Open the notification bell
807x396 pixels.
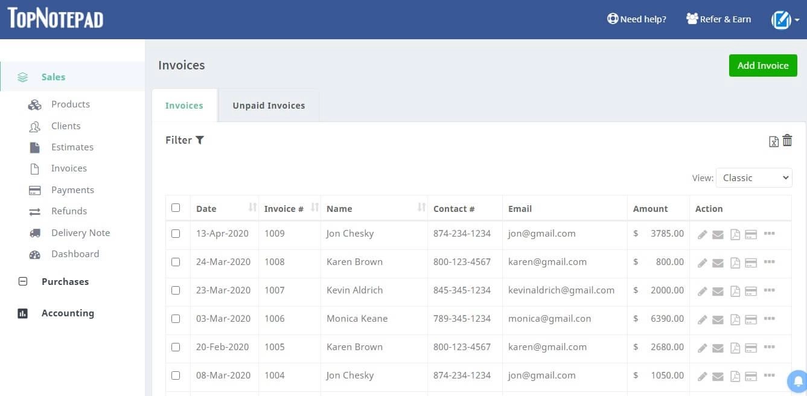click(x=797, y=381)
